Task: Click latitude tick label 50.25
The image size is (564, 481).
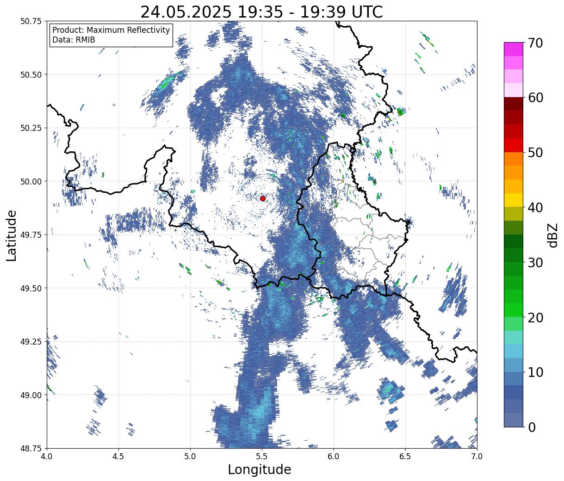Action: click(31, 128)
